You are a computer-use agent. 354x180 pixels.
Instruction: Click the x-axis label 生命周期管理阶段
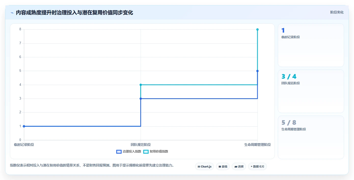257,145
